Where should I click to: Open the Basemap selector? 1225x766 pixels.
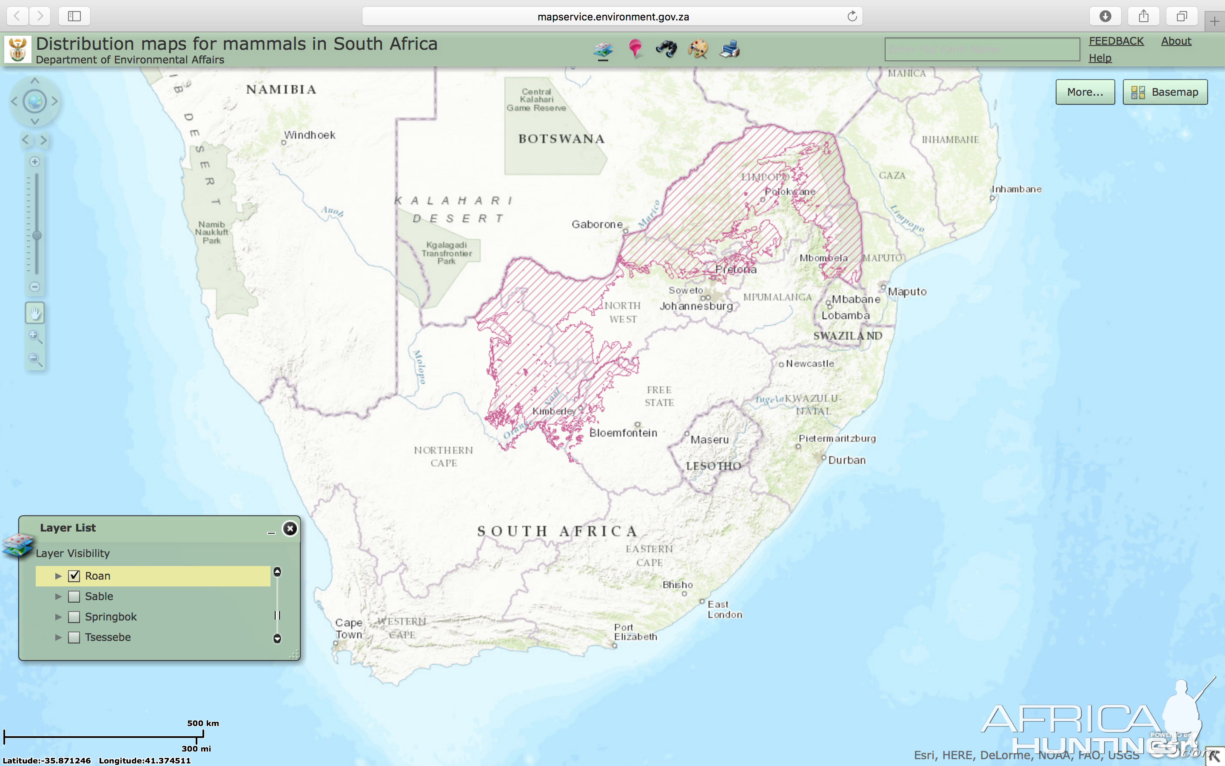pos(1165,91)
